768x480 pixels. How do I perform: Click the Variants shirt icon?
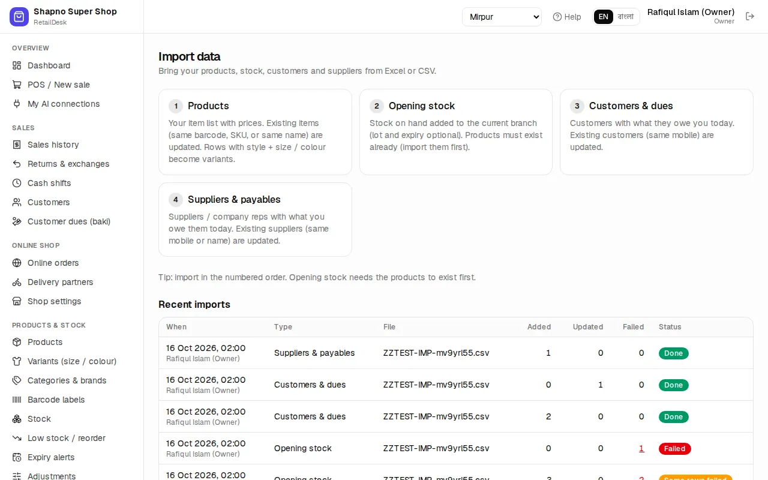pos(17,361)
